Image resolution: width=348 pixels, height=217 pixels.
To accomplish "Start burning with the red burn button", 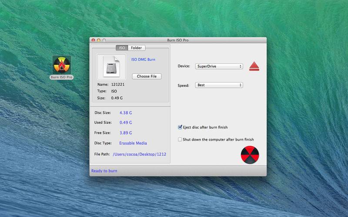I will [250, 155].
